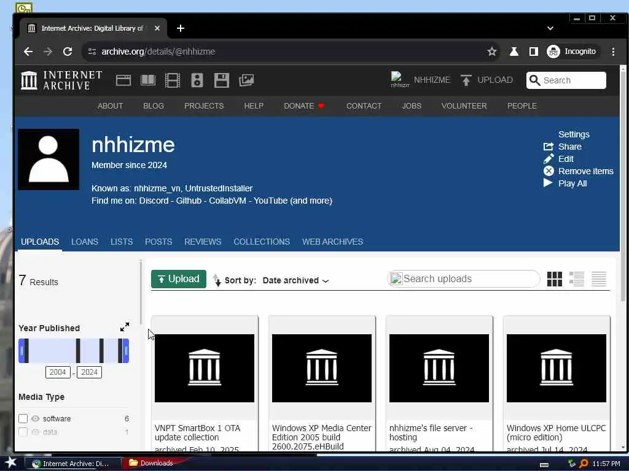This screenshot has height=471, width=629.
Task: Open a new browser tab
Action: [x=181, y=28]
